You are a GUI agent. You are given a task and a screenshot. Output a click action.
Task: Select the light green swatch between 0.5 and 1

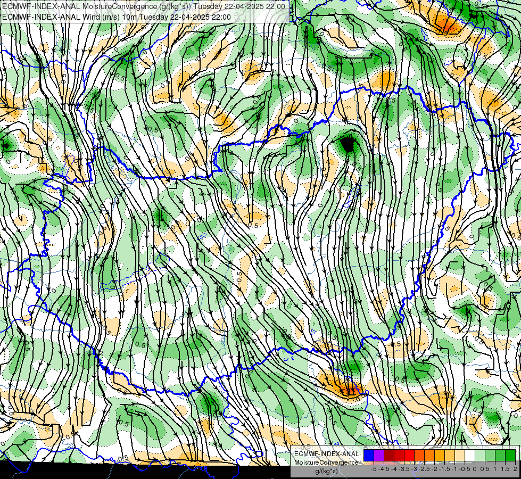490,455
